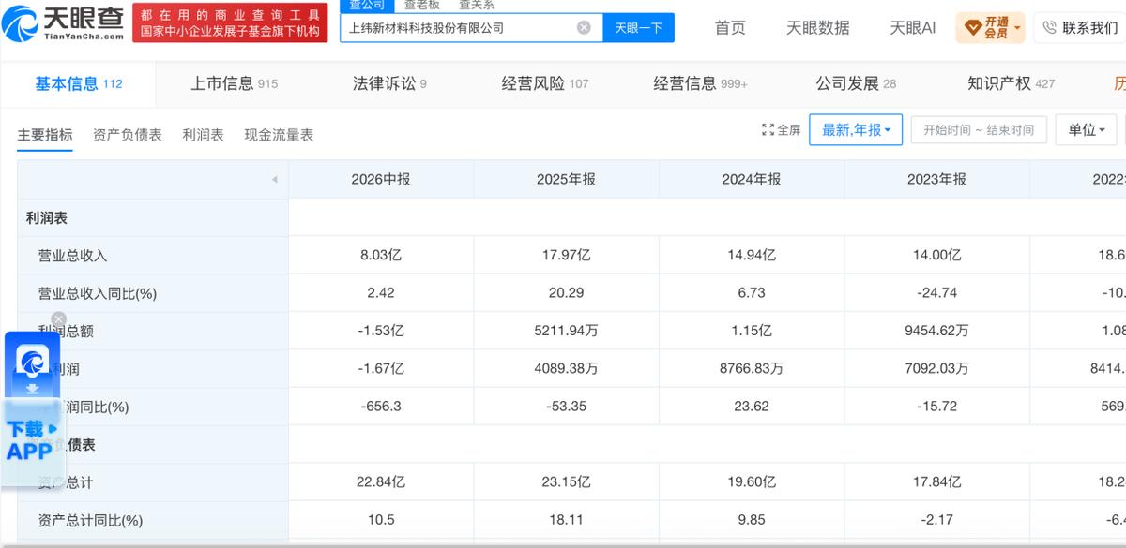Click the 23.15亿 total assets cell
Viewport: 1126px width, 548px height.
pyautogui.click(x=566, y=482)
